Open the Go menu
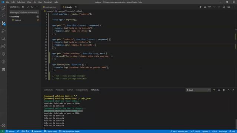Viewport: 237px width, 133px height. (x=35, y=2)
